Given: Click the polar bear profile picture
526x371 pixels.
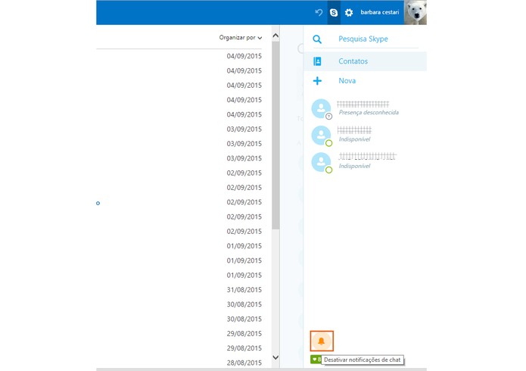Looking at the screenshot, I should [416, 12].
